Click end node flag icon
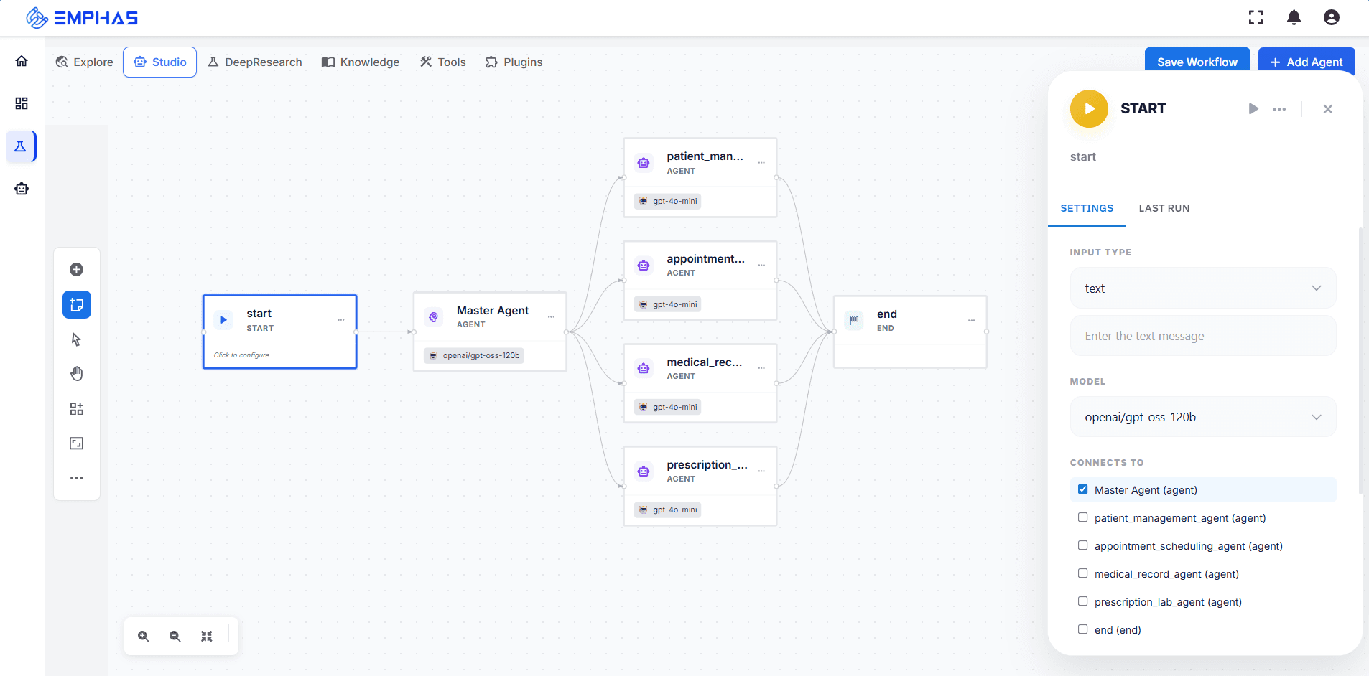Viewport: 1369px width, 676px height. coord(854,321)
